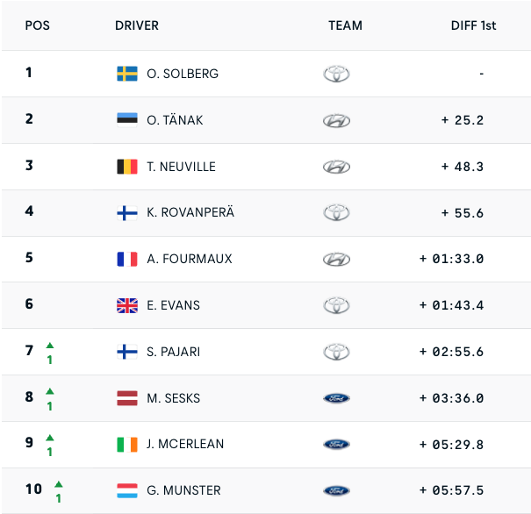Click the Toyota logo in Solberg's row
Viewport: 531px width, 514px height.
click(336, 74)
